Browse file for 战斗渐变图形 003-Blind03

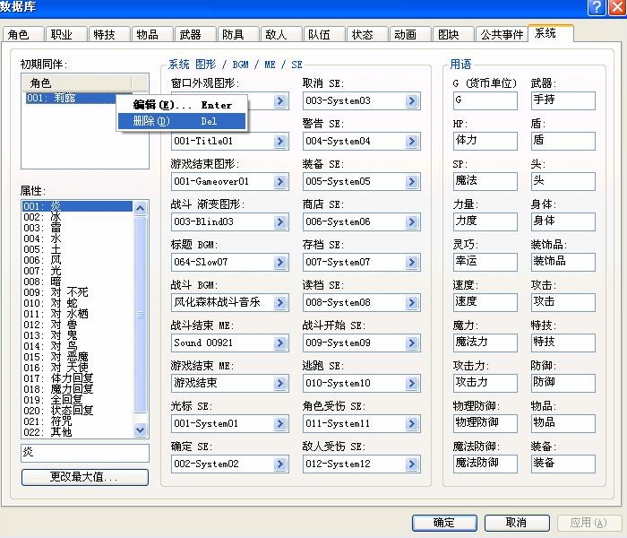pos(280,222)
